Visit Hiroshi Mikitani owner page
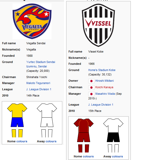149x160 pixels. coord(104,81)
